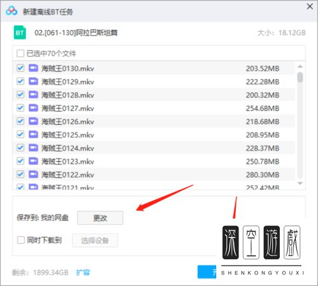The height and width of the screenshot is (286, 318).
Task: Uncheck the 海贼王0124.mkv checkbox
Action: (x=20, y=148)
